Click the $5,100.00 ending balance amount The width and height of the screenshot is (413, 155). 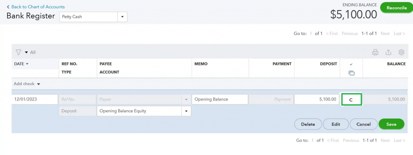pyautogui.click(x=353, y=15)
